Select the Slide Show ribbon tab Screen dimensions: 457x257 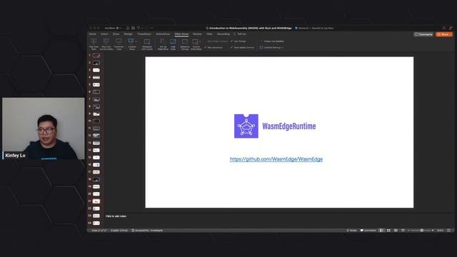181,34
